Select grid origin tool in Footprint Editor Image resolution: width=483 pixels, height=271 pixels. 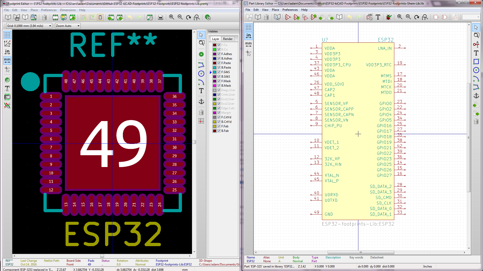tap(201, 121)
